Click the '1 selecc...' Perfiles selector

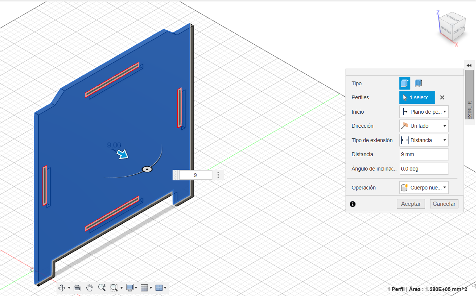[417, 97]
